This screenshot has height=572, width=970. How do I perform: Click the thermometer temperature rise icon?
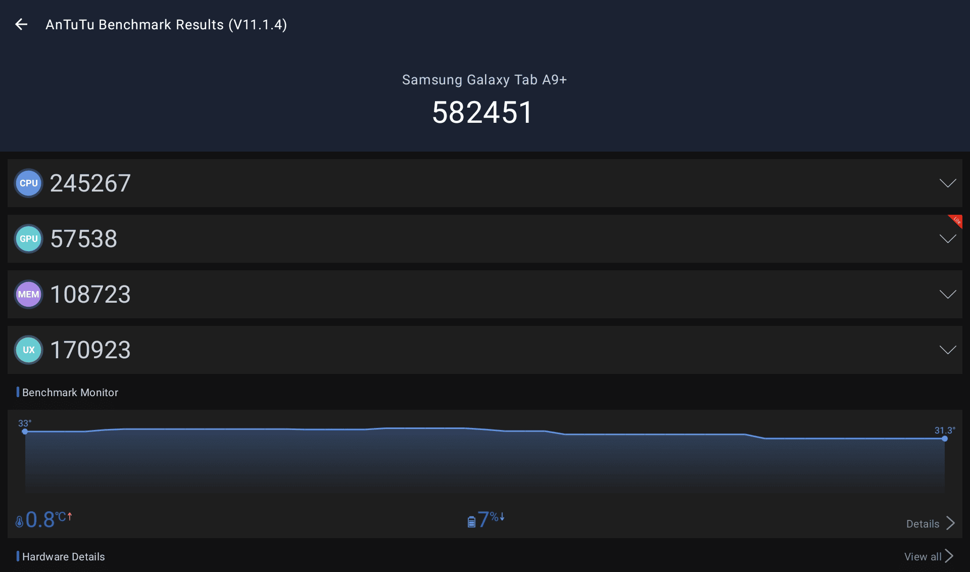(19, 521)
